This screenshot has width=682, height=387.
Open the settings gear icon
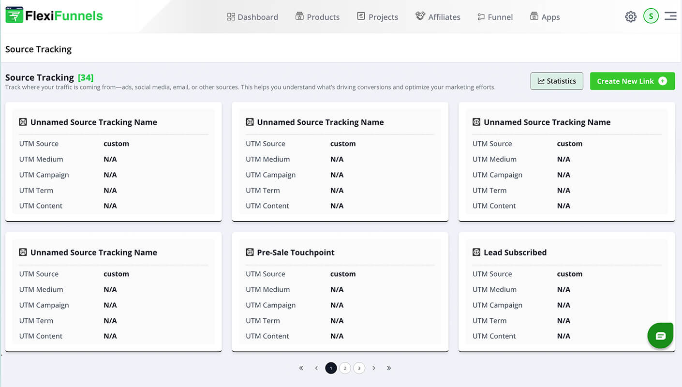click(631, 16)
